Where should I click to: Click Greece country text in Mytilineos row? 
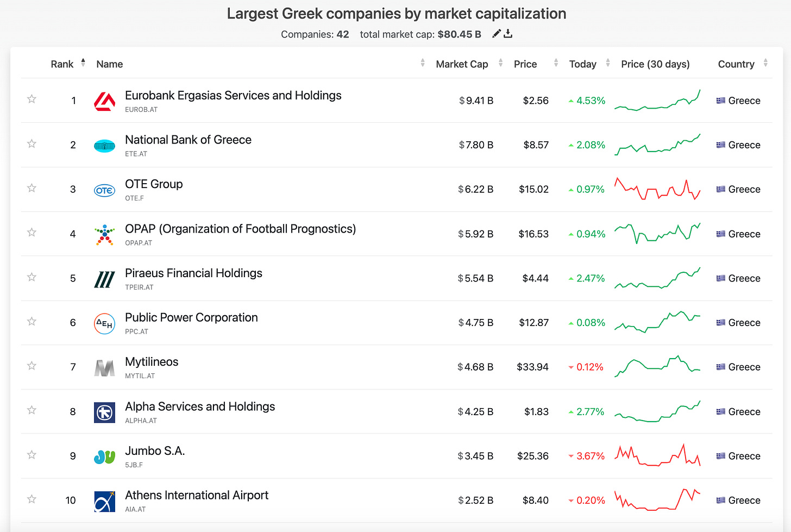[x=744, y=367]
